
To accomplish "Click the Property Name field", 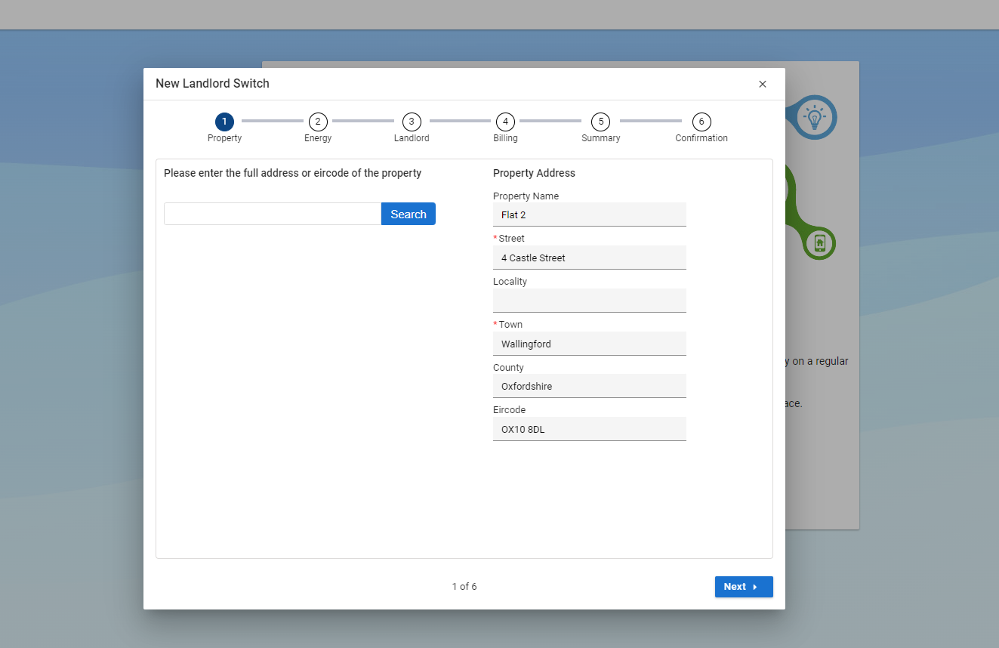I will 589,214.
